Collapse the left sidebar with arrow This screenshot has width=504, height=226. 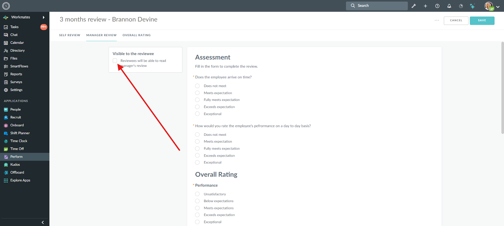[43, 223]
